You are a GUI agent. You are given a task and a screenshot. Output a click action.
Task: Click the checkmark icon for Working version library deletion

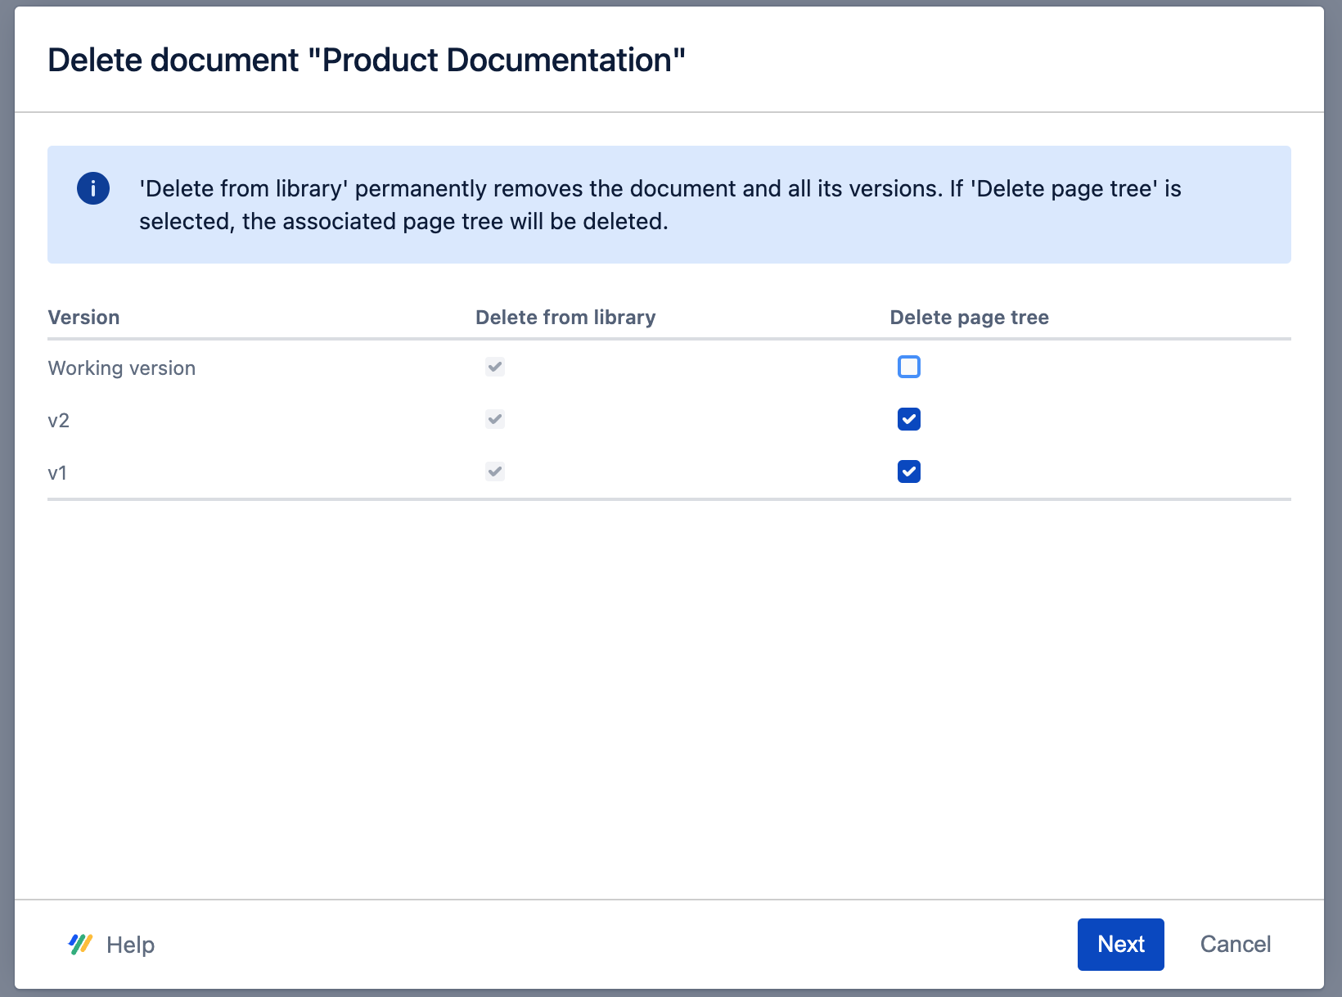(494, 367)
